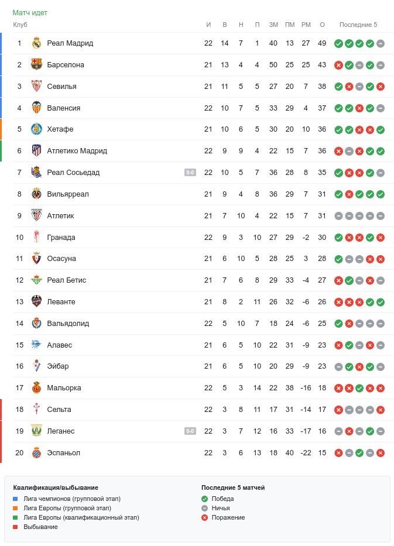The width and height of the screenshot is (394, 546).
Task: Click the Valencia bat crest icon
Action: [36, 108]
